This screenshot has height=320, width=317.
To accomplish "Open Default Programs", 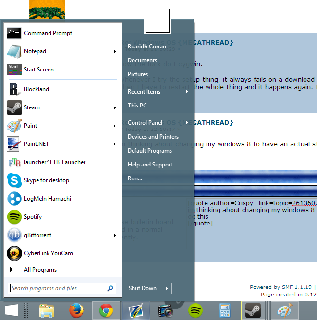I will pos(150,151).
